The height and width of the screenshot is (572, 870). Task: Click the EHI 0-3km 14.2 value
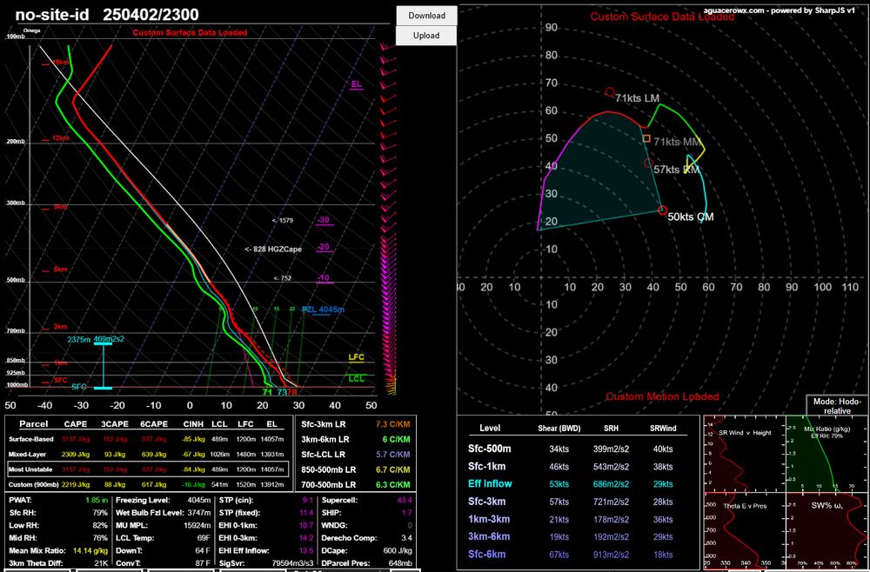tap(307, 538)
